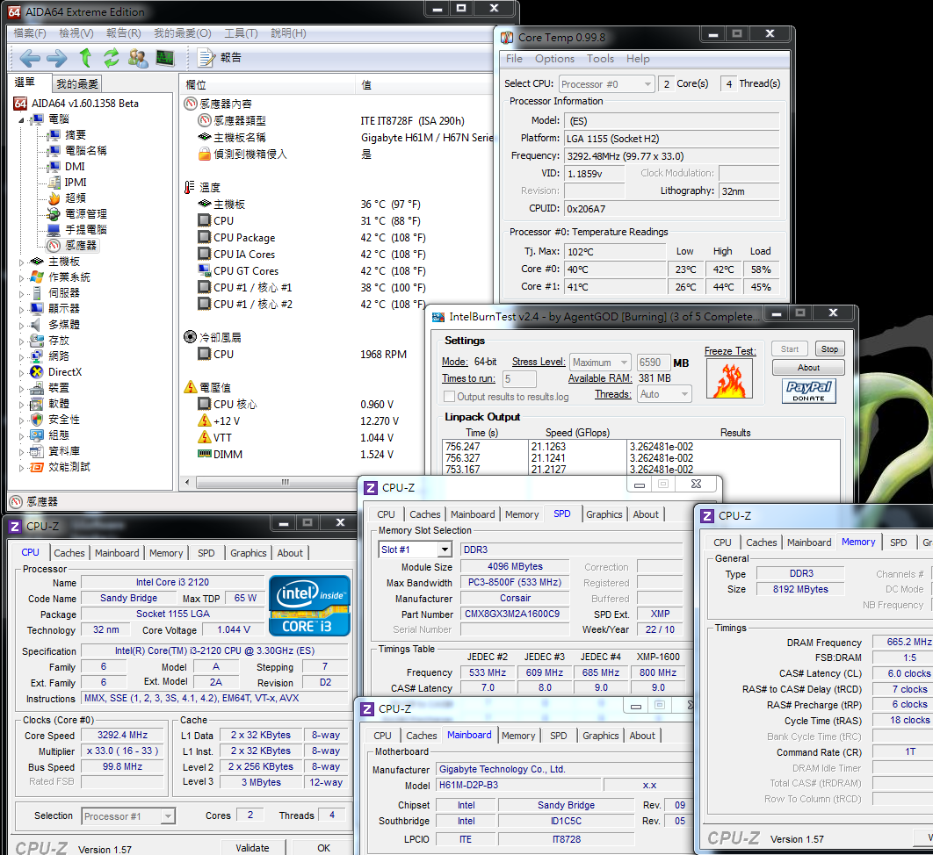Viewport: 933px width, 855px height.
Task: Click the Validate button in CPU-Z
Action: (252, 848)
